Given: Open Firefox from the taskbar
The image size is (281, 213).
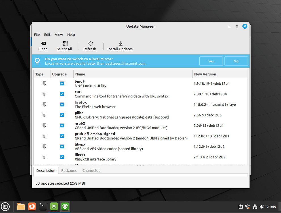Looking at the screenshot, I should [x=32, y=206].
